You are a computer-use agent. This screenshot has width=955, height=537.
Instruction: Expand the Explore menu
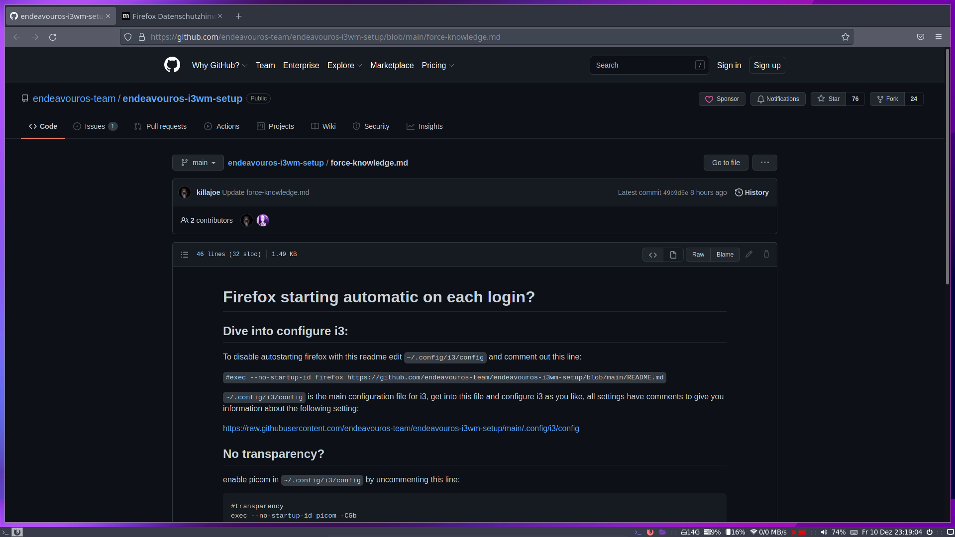pos(344,66)
